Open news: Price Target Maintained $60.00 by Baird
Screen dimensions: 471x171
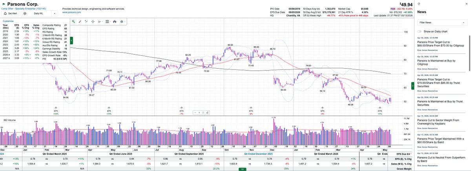pyautogui.click(x=440, y=140)
